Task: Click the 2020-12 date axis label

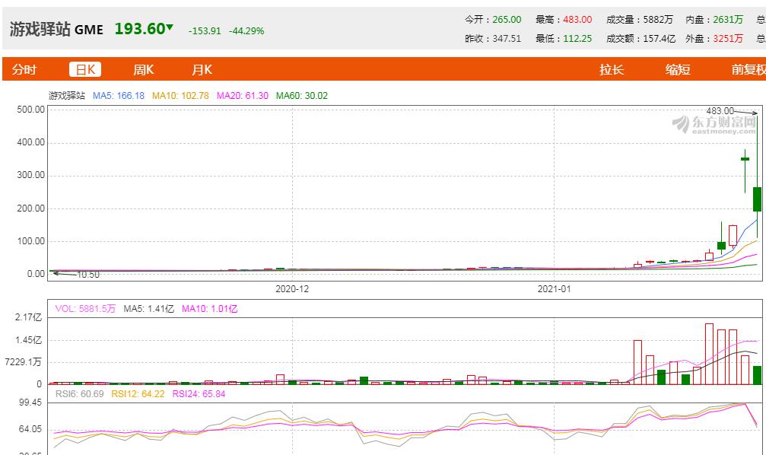Action: click(292, 289)
